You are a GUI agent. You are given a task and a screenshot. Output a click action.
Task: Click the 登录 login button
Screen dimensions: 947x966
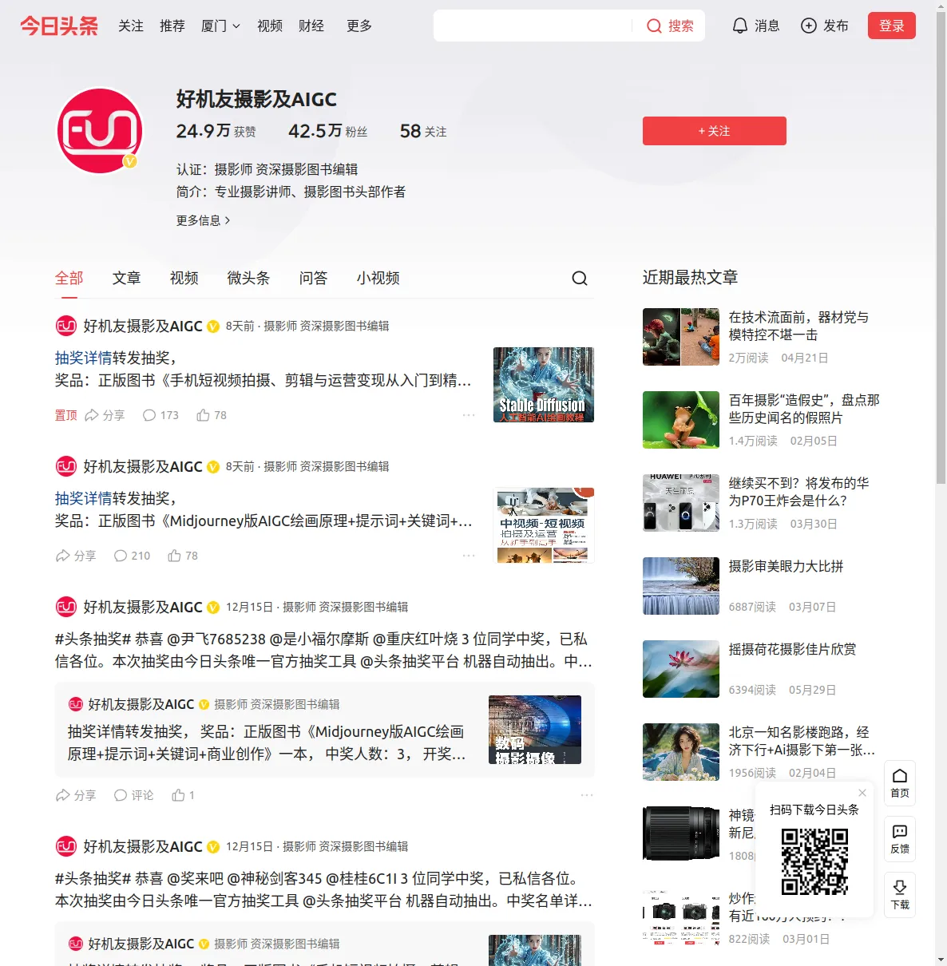pos(892,26)
